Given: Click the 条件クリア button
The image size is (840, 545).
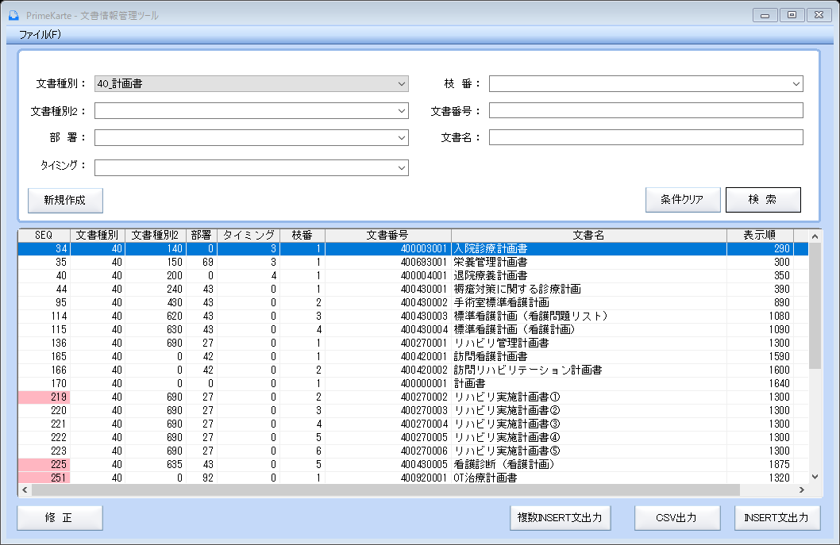Looking at the screenshot, I should 683,200.
